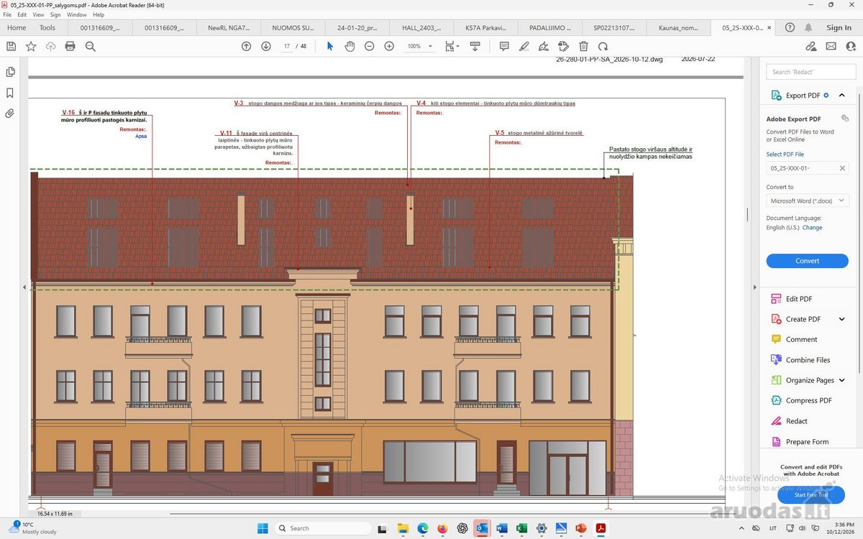
Task: Collapse the left navigation pane arrow
Action: coord(24,287)
